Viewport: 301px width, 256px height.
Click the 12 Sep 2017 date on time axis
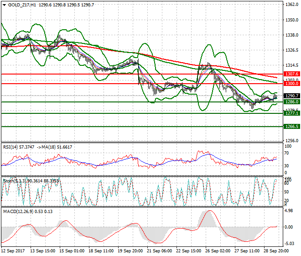[x=14, y=251]
